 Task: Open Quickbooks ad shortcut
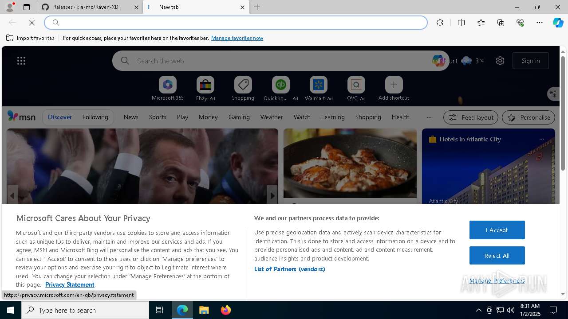pos(280,88)
